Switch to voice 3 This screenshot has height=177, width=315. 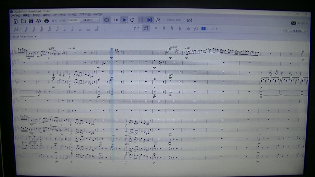point(212,29)
